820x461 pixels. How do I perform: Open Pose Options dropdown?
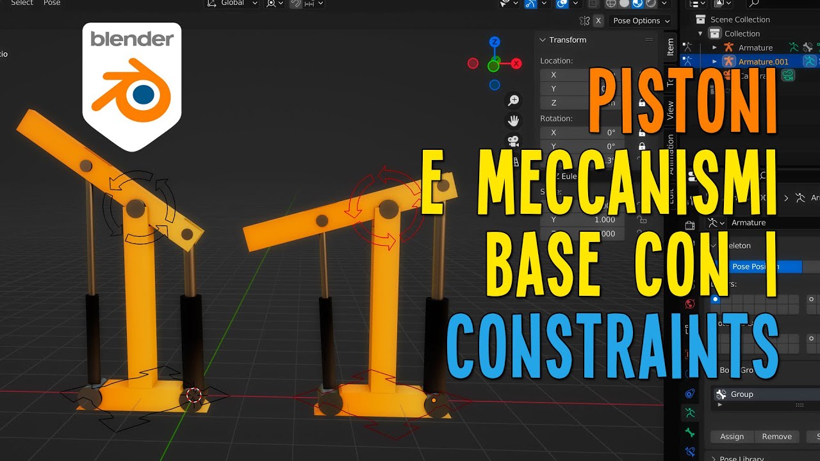pos(641,20)
